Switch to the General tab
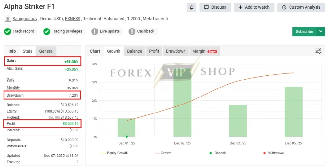Image resolution: width=328 pixels, height=168 pixels. (46, 51)
